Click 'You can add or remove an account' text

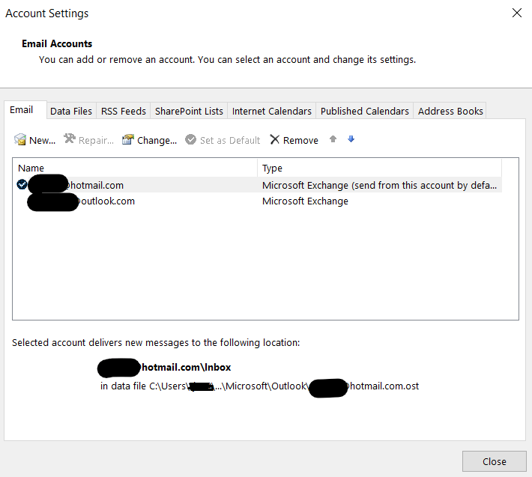pyautogui.click(x=227, y=60)
